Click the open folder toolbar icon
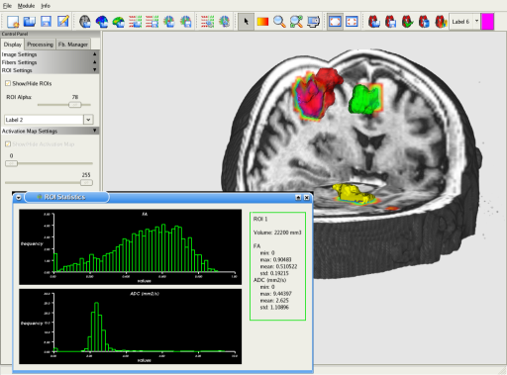 click(x=30, y=22)
